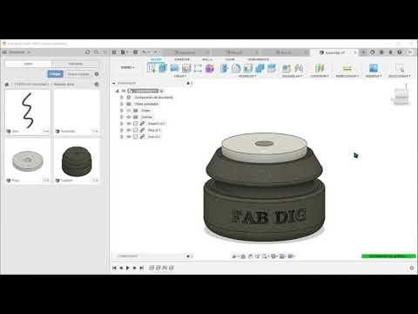Expand Configuración del documento node
Image resolution: width=418 pixels, height=314 pixels.
122,98
